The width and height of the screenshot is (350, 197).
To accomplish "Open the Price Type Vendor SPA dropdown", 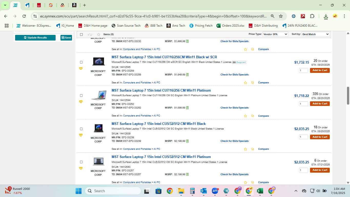I will pos(275,34).
